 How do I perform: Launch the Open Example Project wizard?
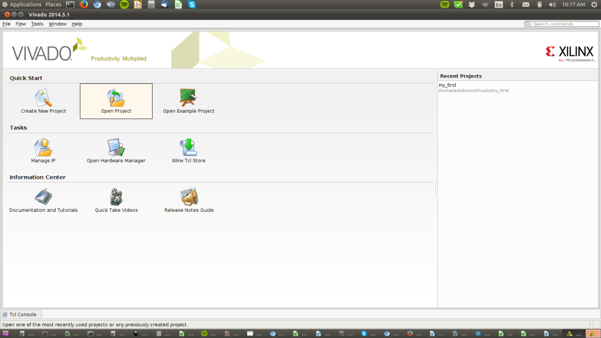(x=188, y=97)
